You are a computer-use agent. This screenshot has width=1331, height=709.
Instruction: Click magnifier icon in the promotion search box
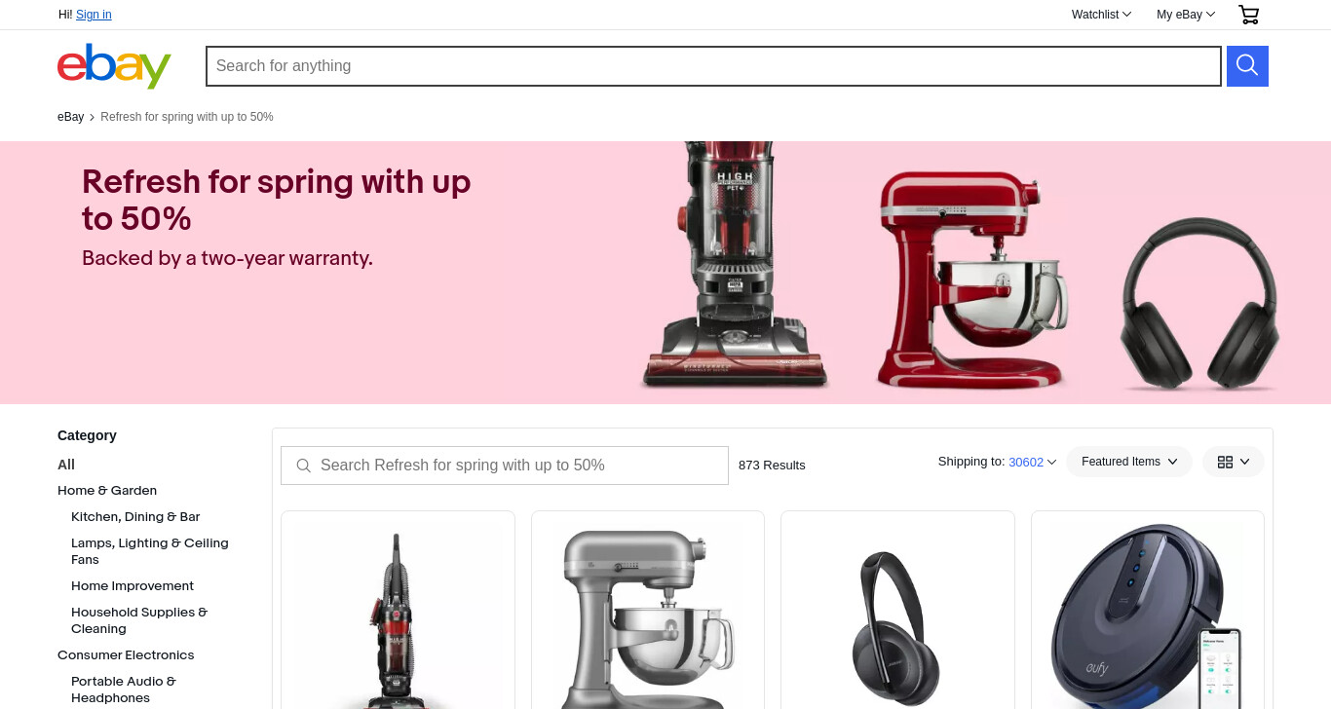click(x=303, y=466)
